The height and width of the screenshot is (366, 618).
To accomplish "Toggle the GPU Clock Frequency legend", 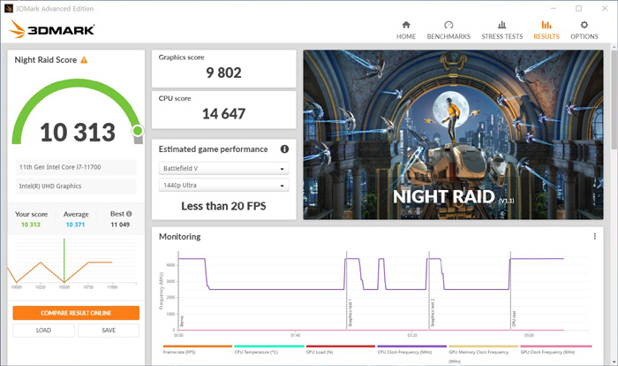I will (555, 349).
